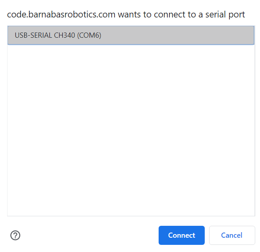Click the white Cancel button
The image size is (260, 252).
click(232, 235)
